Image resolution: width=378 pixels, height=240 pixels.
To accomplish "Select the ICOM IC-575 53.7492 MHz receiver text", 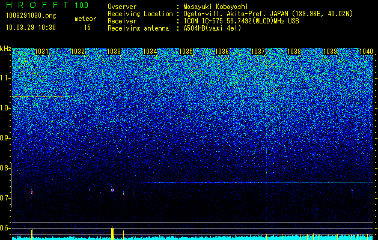I will [241, 21].
